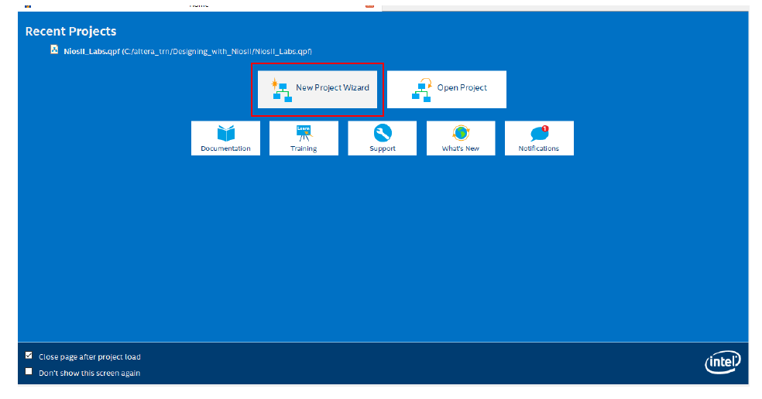Viewport: 762px width, 399px height.
Task: Click the Don't show this screen again label
Action: coord(89,373)
